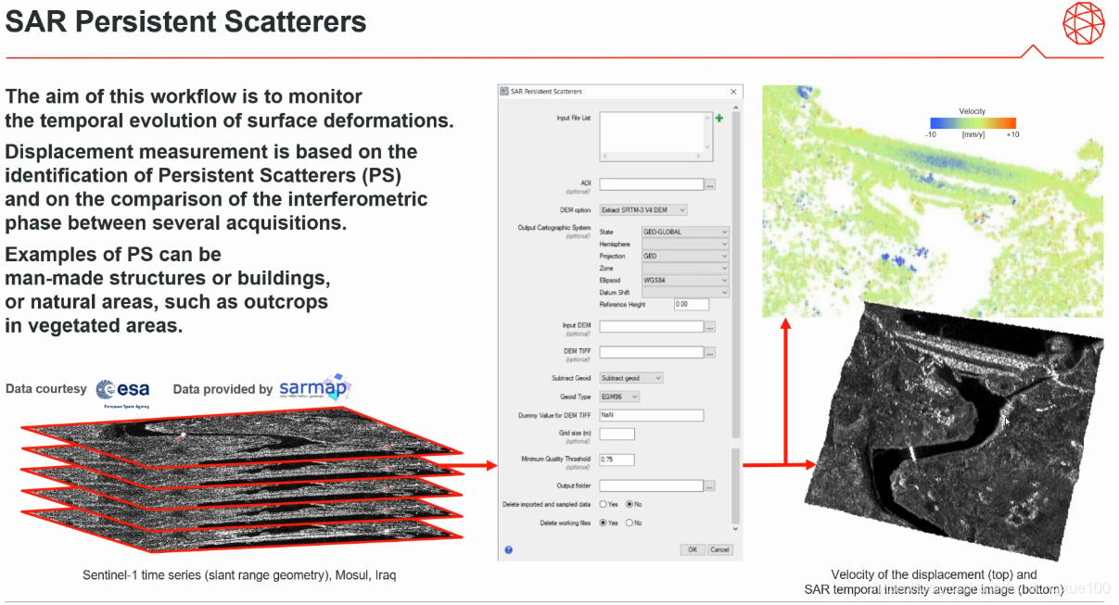Click the DEM TIFF text field
The height and width of the screenshot is (605, 1119).
652,352
